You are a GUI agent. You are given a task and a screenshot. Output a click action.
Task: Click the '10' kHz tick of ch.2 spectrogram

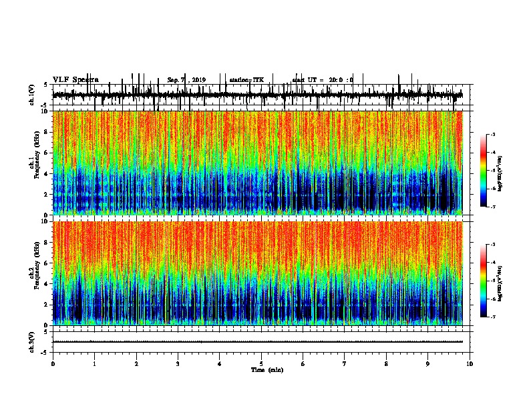(45, 221)
